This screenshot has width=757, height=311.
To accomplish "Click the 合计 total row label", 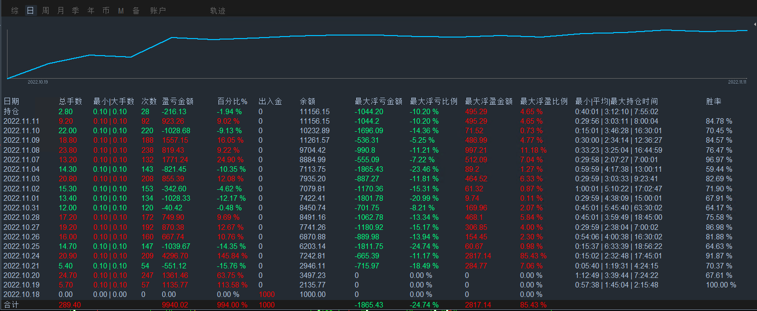I will click(x=11, y=304).
